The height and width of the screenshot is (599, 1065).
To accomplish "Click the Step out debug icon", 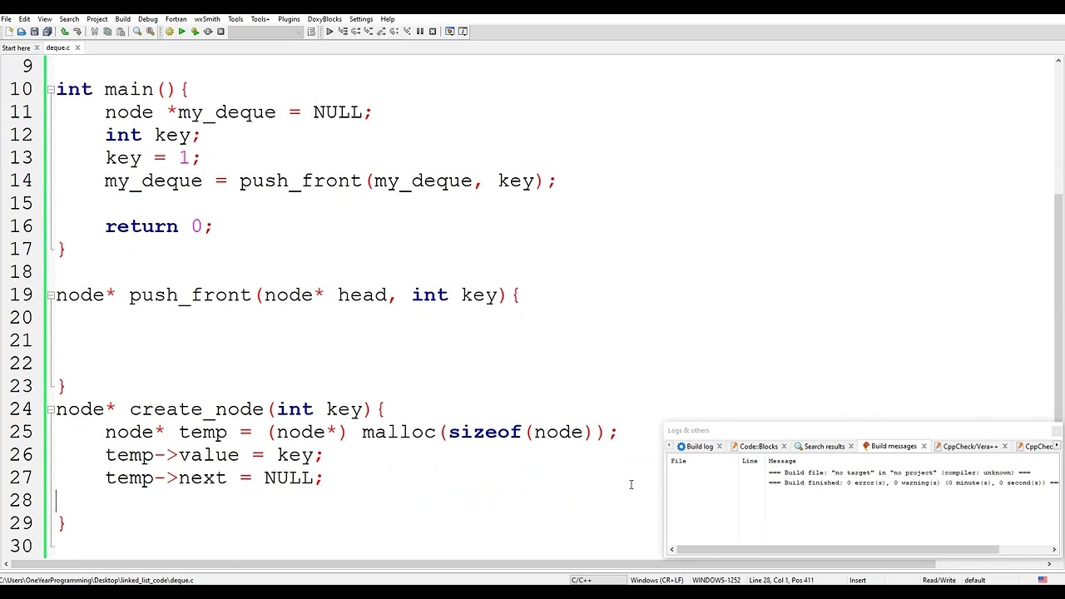I will (x=381, y=32).
